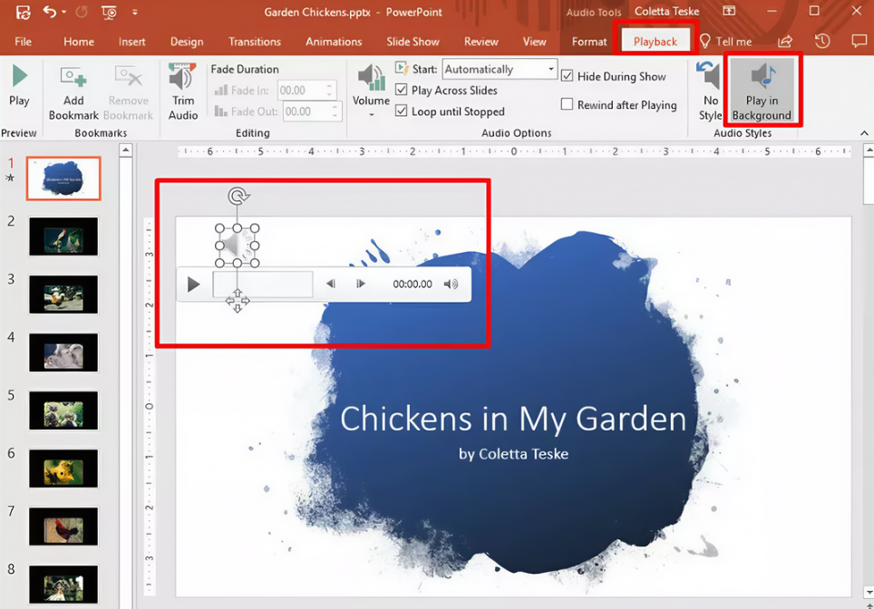The height and width of the screenshot is (609, 874).
Task: Select slide 3 thumbnail
Action: [x=63, y=295]
